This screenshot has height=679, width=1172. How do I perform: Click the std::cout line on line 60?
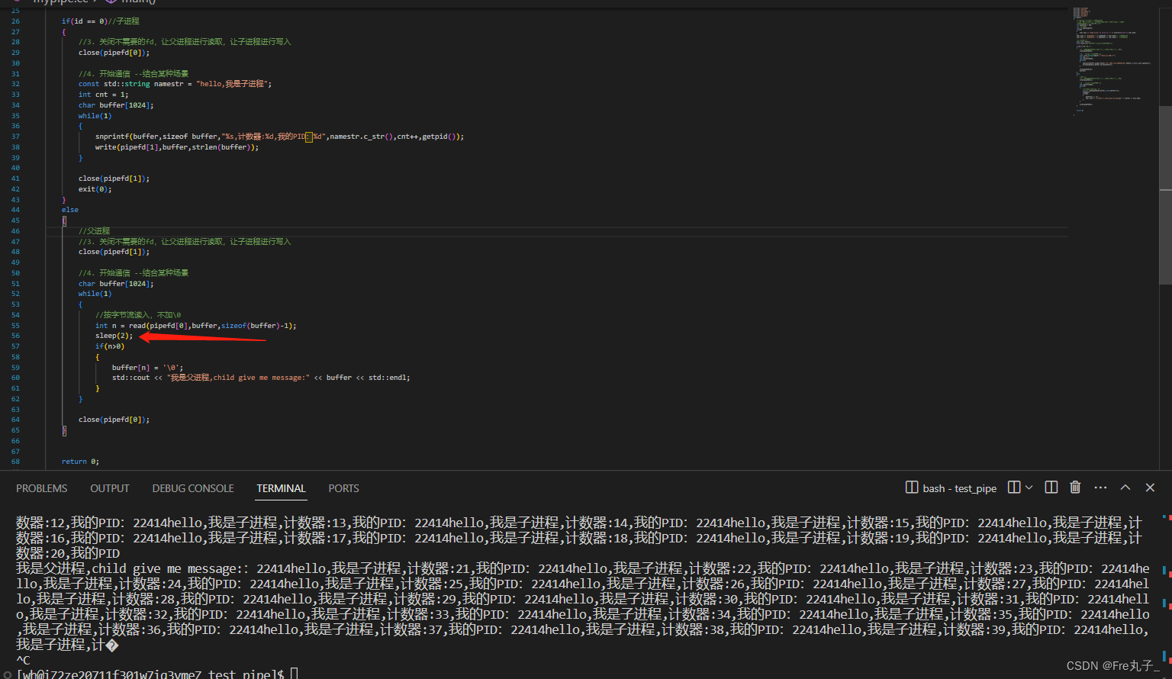(x=261, y=378)
